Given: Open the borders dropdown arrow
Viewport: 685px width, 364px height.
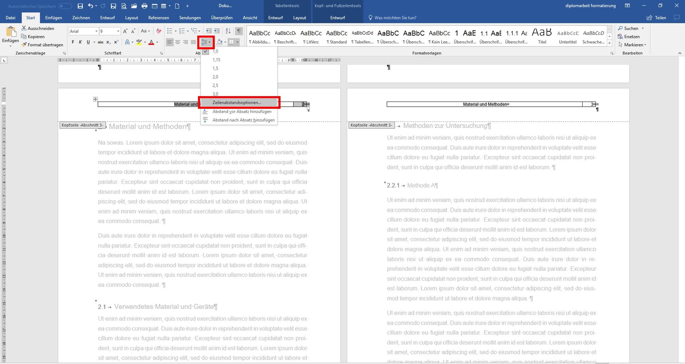Looking at the screenshot, I should tap(237, 42).
